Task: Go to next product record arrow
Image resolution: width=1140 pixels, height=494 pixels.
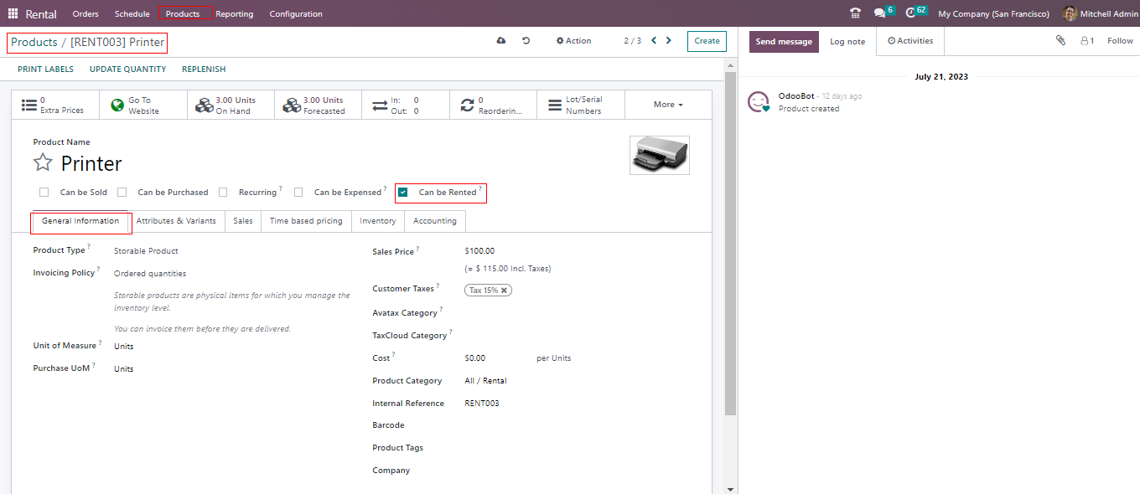Action: 668,40
